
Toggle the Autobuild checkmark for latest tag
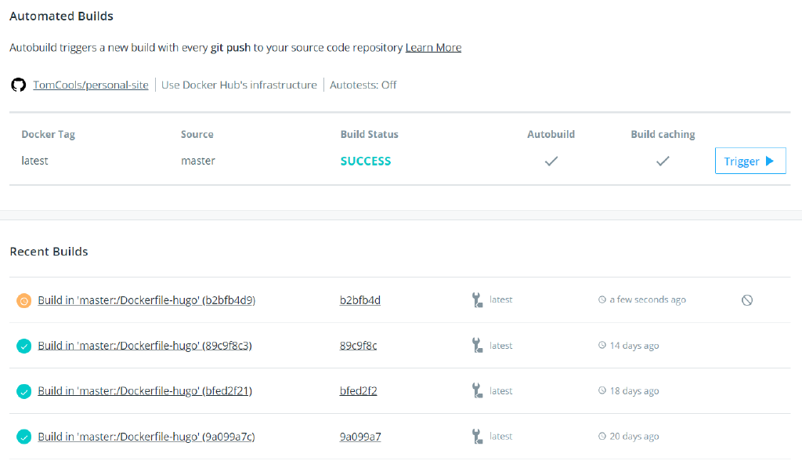point(551,161)
